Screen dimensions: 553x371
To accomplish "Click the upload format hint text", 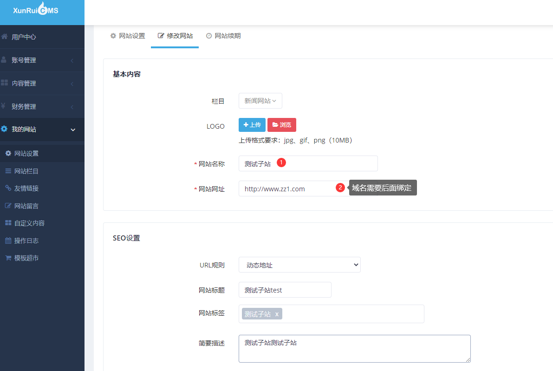I will (x=296, y=140).
